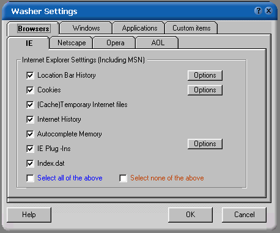
Task: Click the Washer Settings title text
Action: pos(44,11)
